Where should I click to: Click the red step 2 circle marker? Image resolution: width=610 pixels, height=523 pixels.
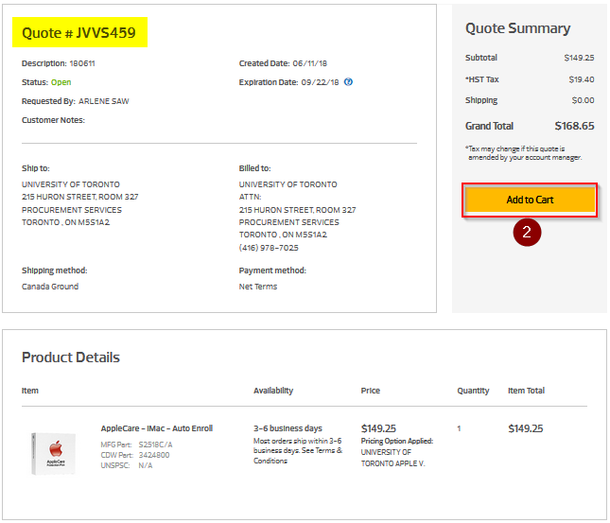click(x=527, y=233)
